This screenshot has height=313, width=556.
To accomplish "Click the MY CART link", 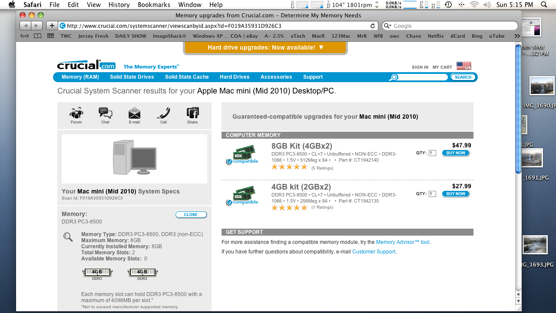I will tap(442, 67).
